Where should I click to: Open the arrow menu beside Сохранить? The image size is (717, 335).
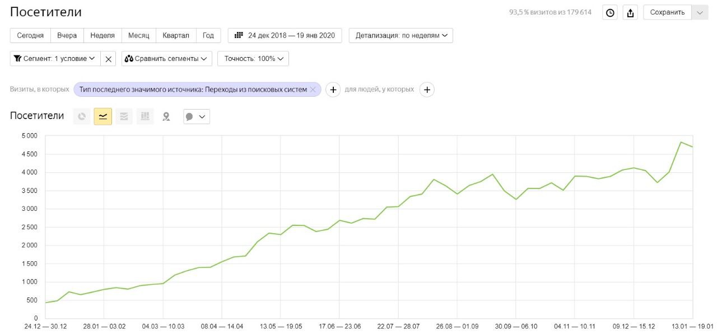coord(700,12)
